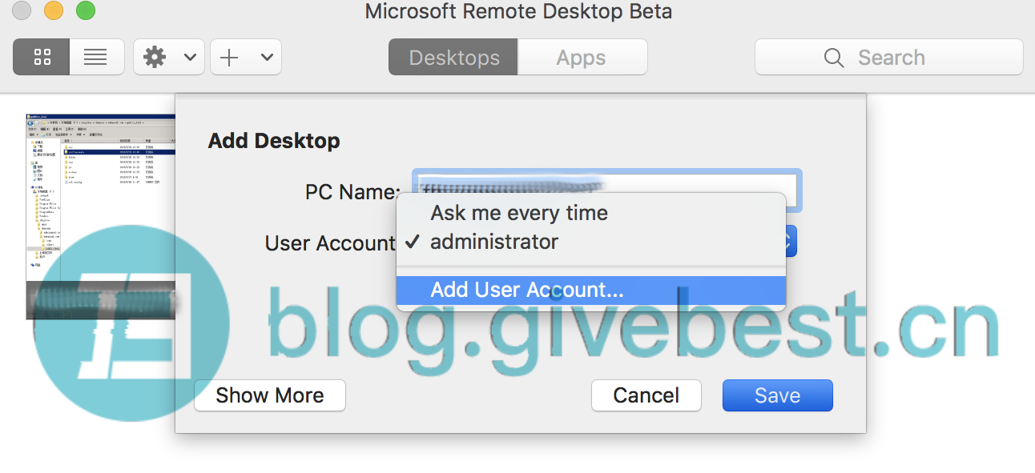Switch to the Apps tab
This screenshot has height=473, width=1035.
pos(582,58)
